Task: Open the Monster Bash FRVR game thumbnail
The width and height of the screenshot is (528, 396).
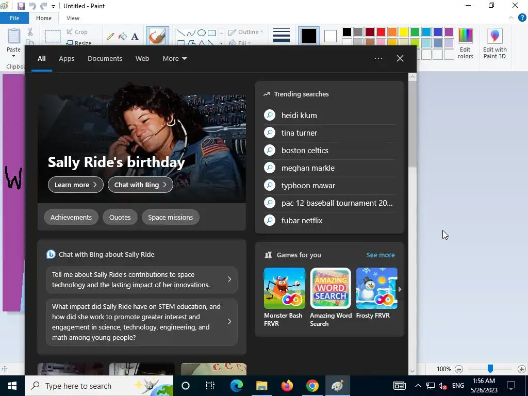Action: (285, 288)
